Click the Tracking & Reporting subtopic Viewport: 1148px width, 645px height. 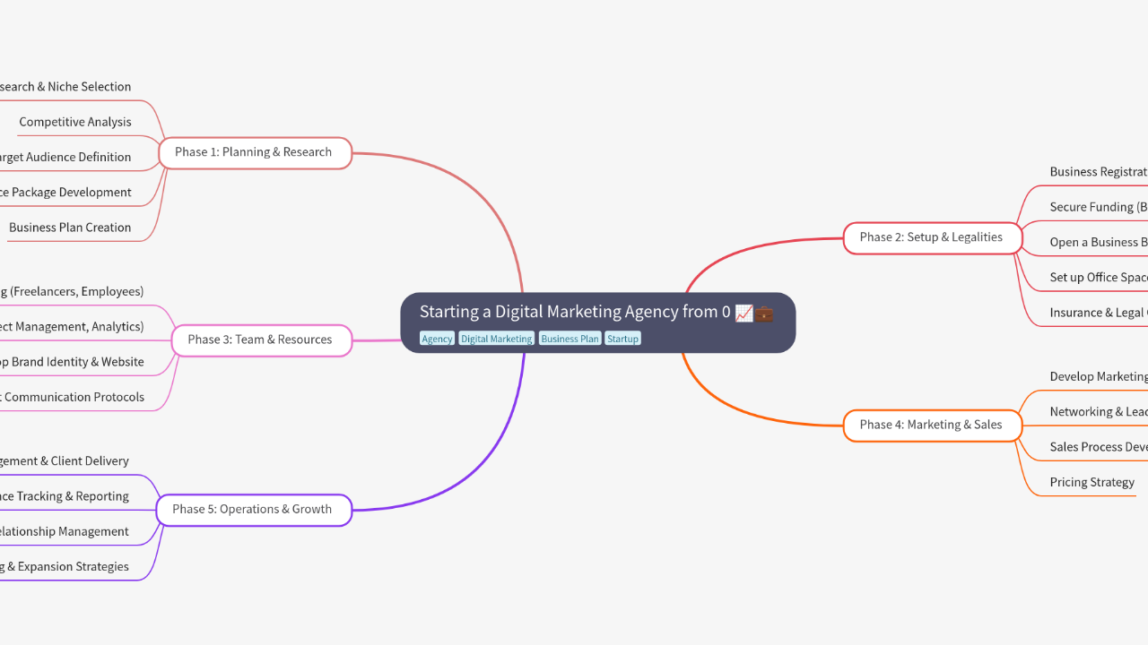(65, 496)
